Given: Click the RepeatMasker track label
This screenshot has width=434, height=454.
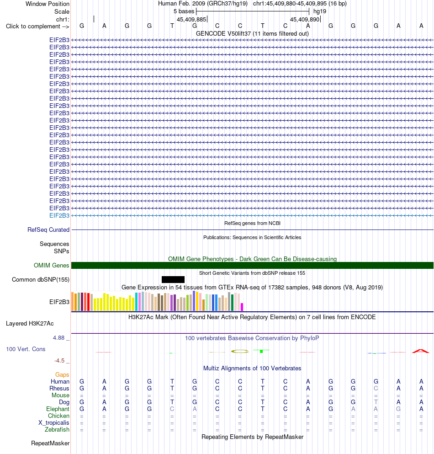Looking at the screenshot, I should pos(50,443).
